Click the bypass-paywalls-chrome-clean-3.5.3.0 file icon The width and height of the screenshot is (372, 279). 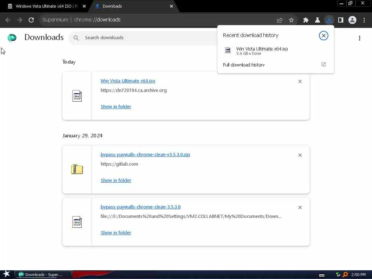pos(77,222)
